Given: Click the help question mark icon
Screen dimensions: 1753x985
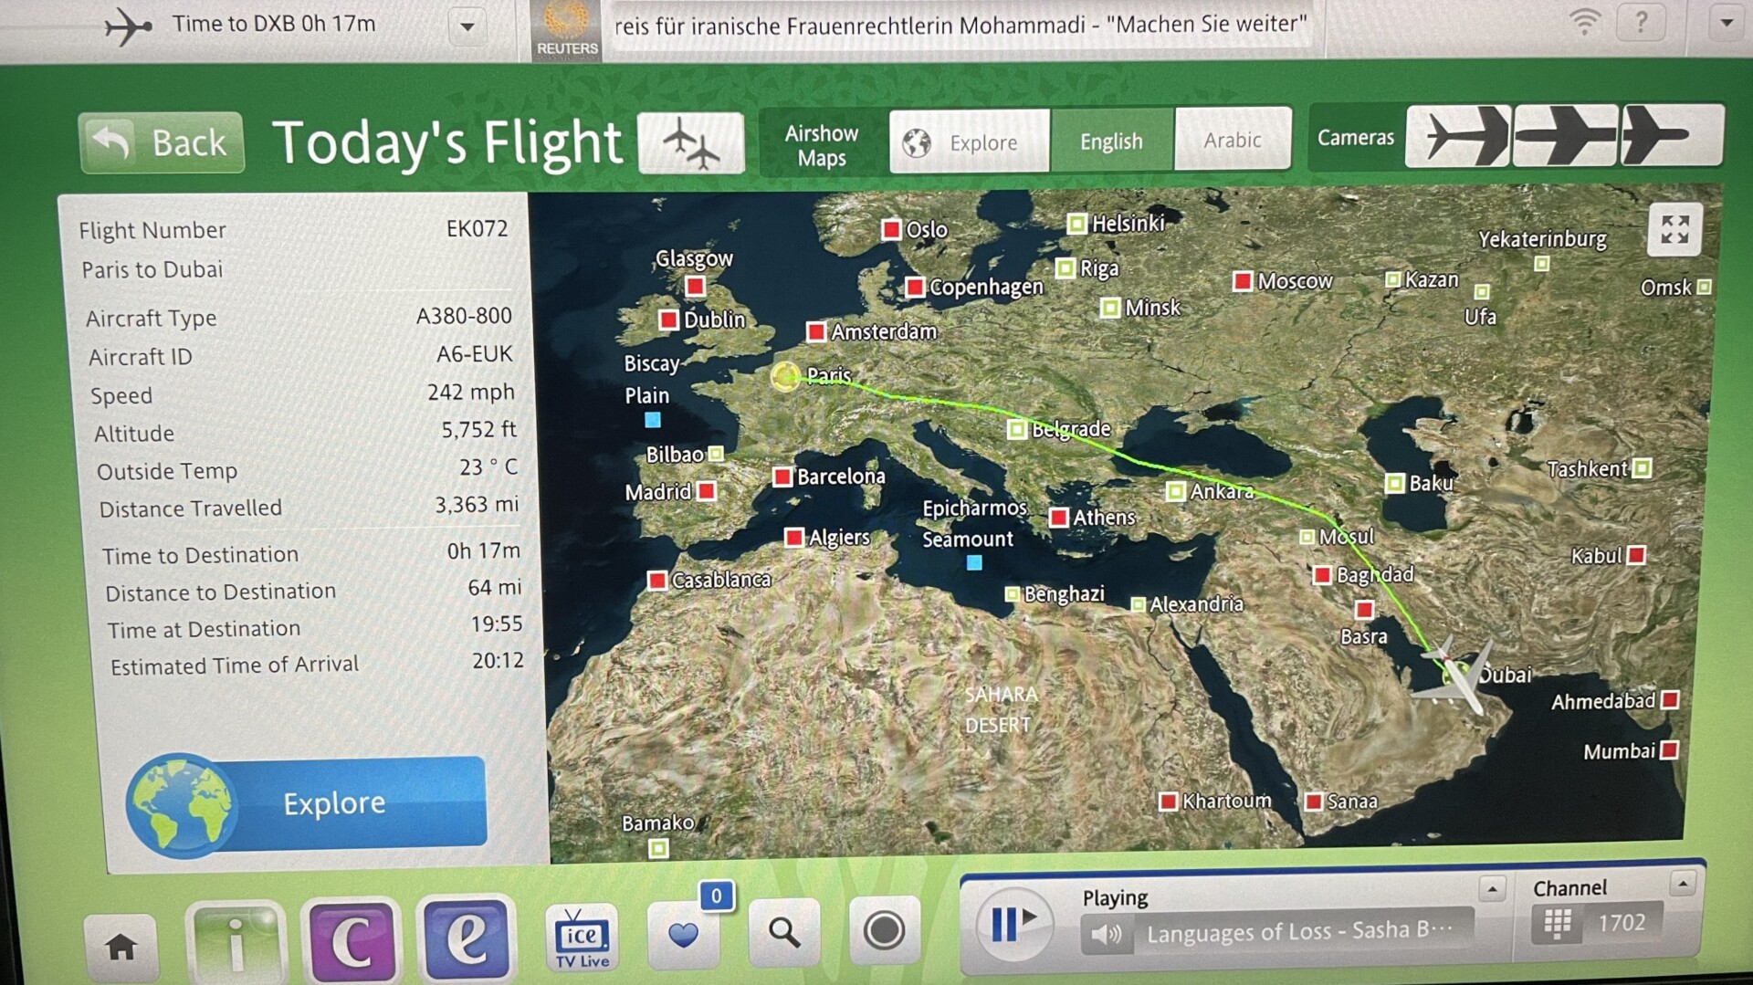Looking at the screenshot, I should point(1641,22).
